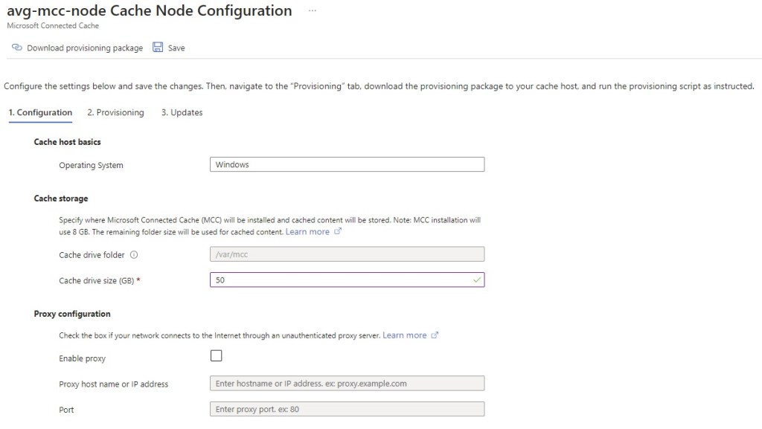Screen dimensions: 762x429
Task: Click the link icon for Download provisioning package
Action: pos(16,48)
